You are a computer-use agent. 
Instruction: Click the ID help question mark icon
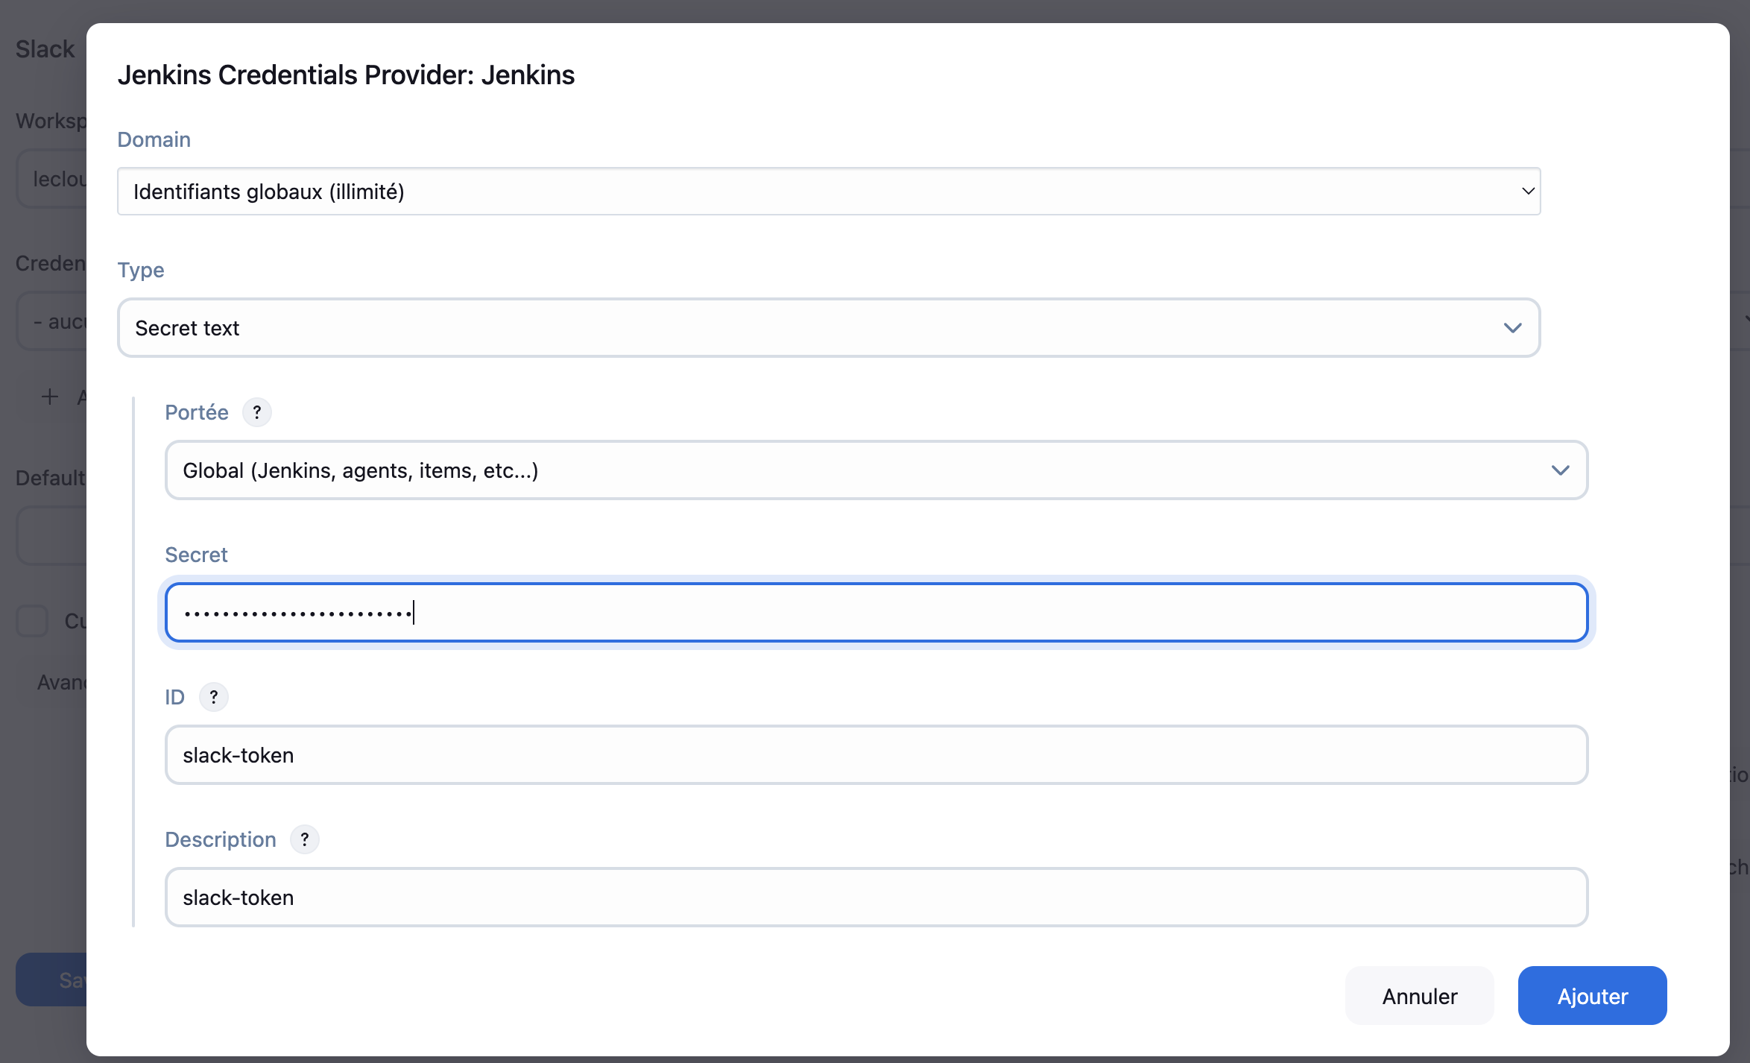coord(214,697)
